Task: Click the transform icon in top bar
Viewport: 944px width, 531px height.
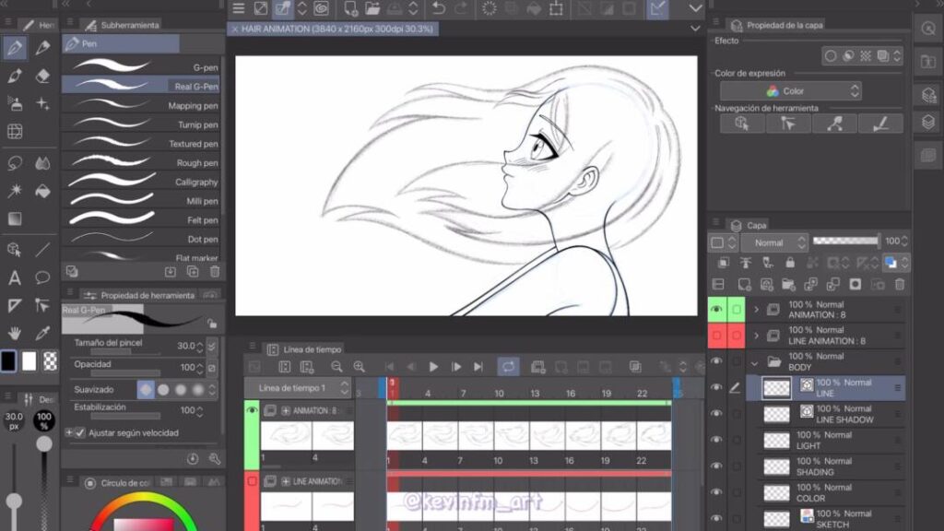Action: [x=556, y=8]
